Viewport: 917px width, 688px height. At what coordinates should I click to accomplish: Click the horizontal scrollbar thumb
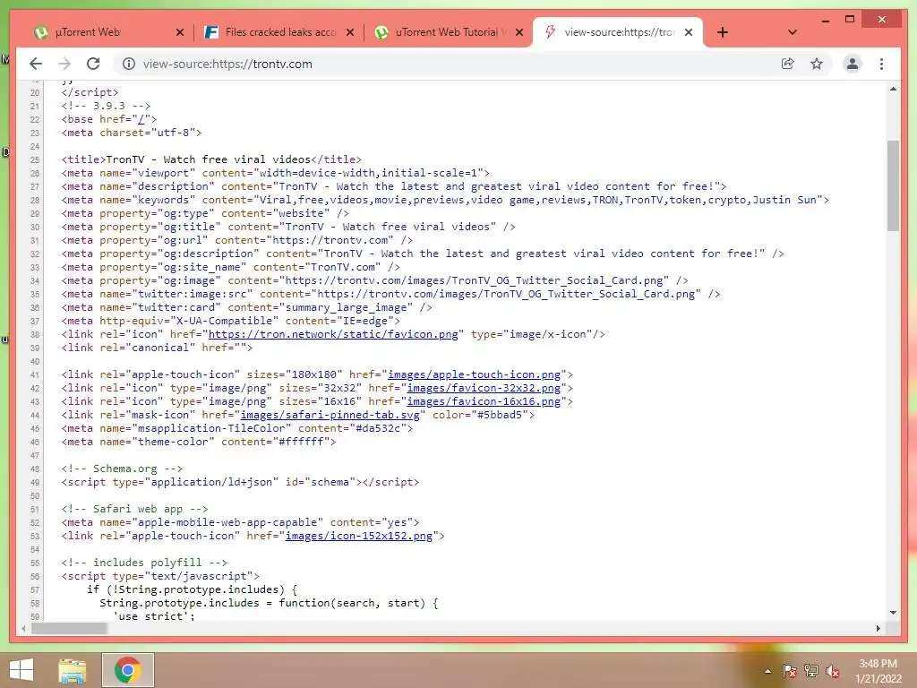click(x=69, y=628)
